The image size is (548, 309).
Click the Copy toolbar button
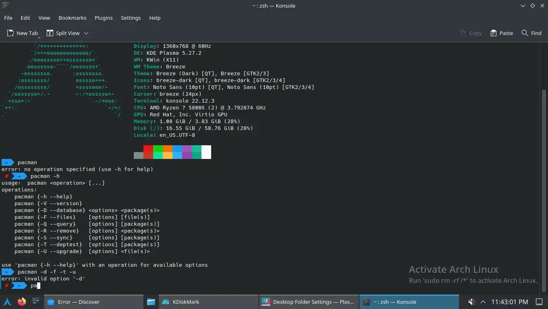coord(471,33)
